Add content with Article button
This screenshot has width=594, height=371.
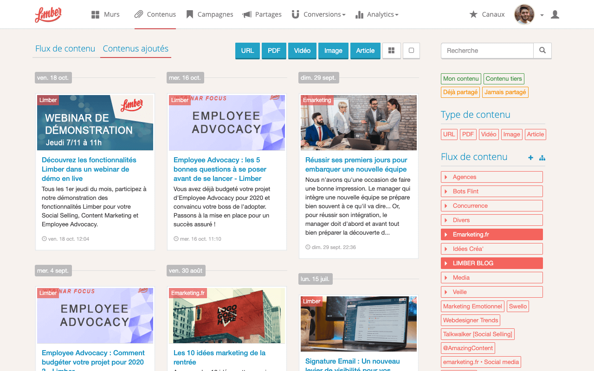365,51
